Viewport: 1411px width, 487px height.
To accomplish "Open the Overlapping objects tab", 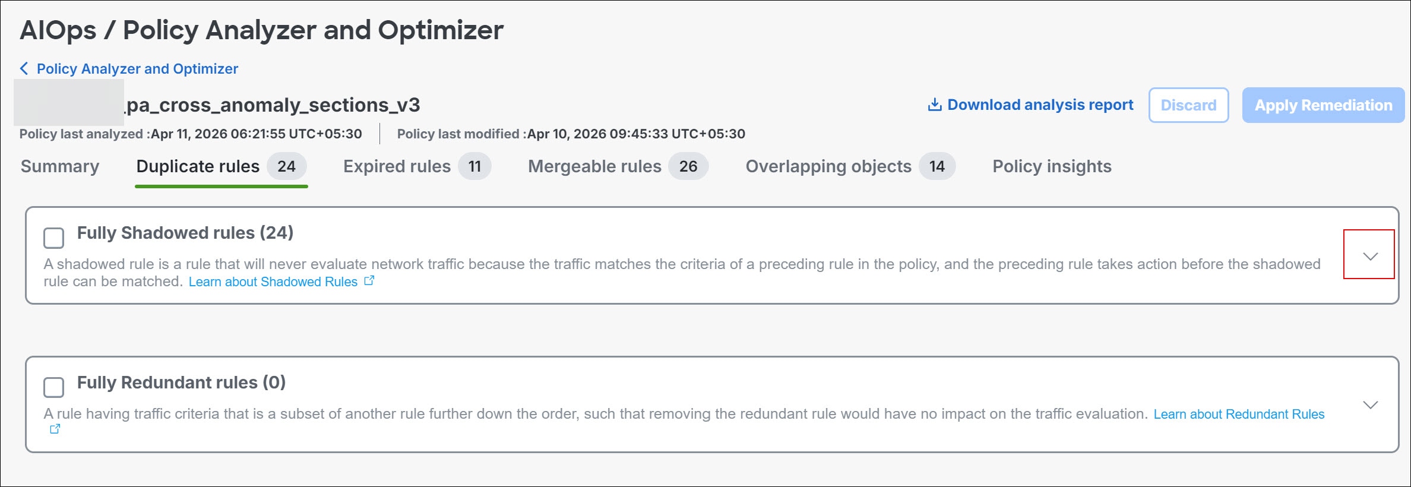I will point(828,166).
